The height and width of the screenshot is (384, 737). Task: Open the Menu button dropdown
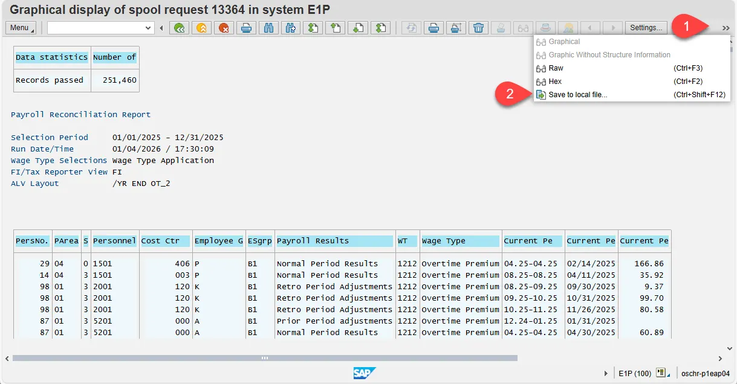click(x=21, y=28)
